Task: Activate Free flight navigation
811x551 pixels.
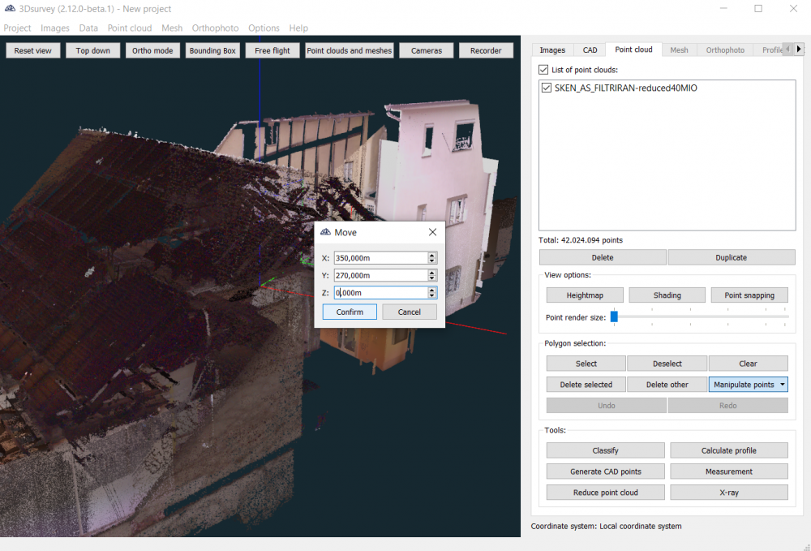Action: [272, 50]
